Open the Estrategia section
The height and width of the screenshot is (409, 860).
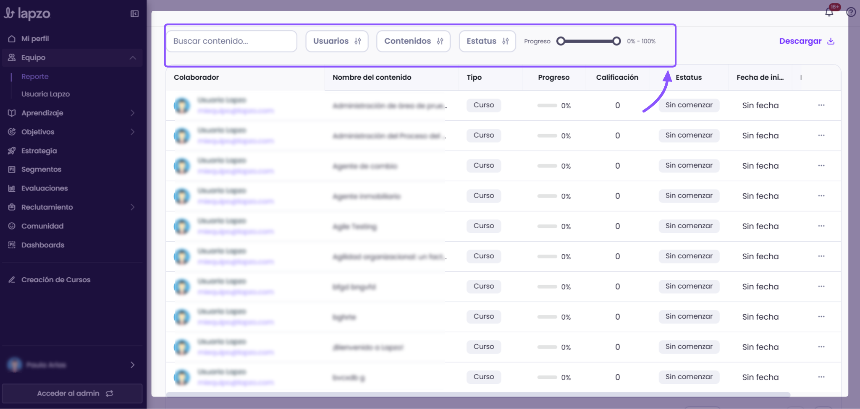click(39, 151)
